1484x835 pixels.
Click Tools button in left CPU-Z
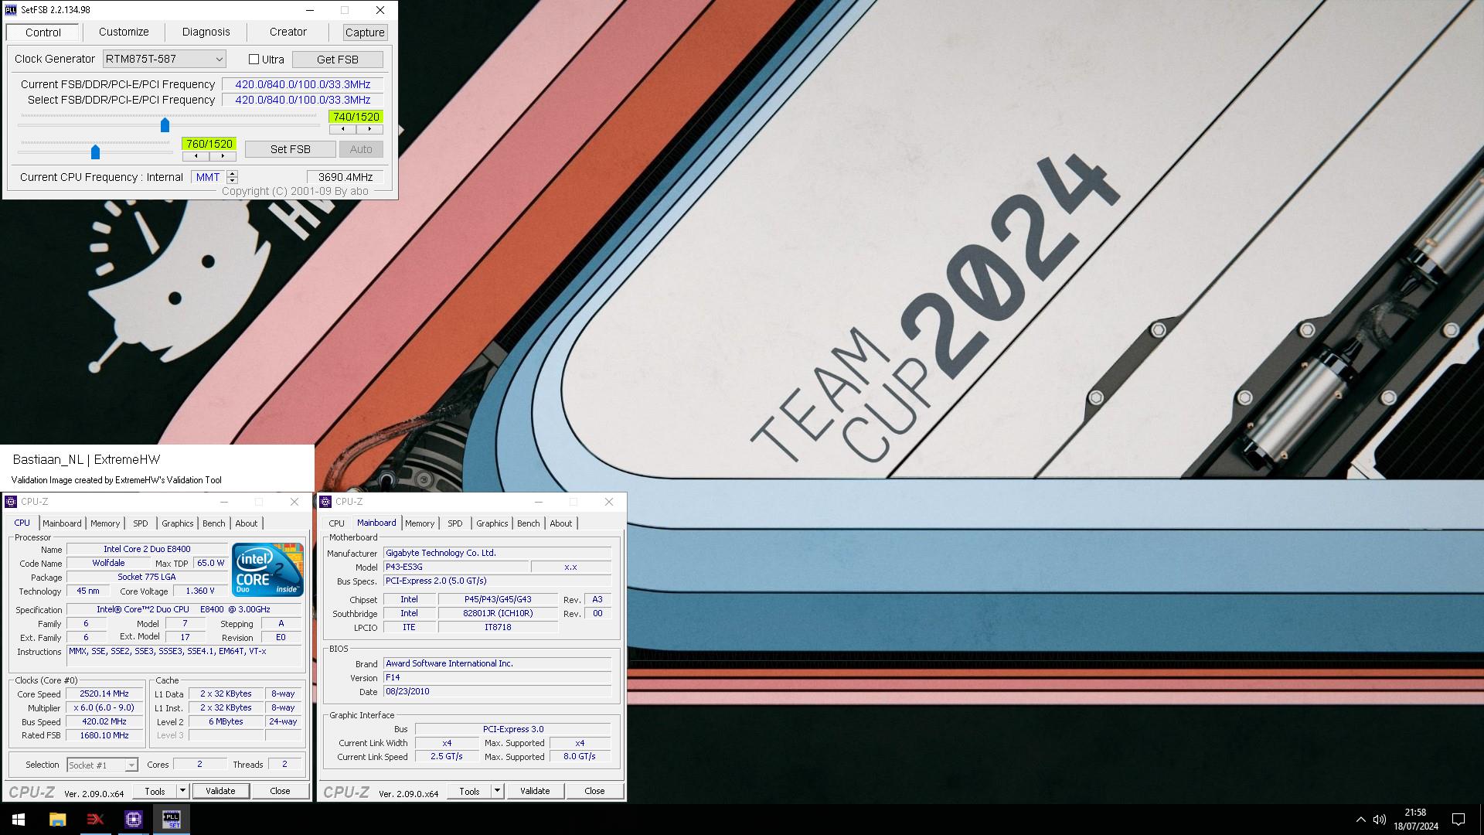pos(155,791)
